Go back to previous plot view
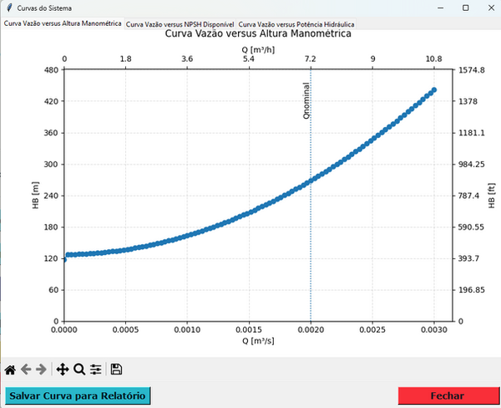Image resolution: width=501 pixels, height=408 pixels. click(x=26, y=370)
